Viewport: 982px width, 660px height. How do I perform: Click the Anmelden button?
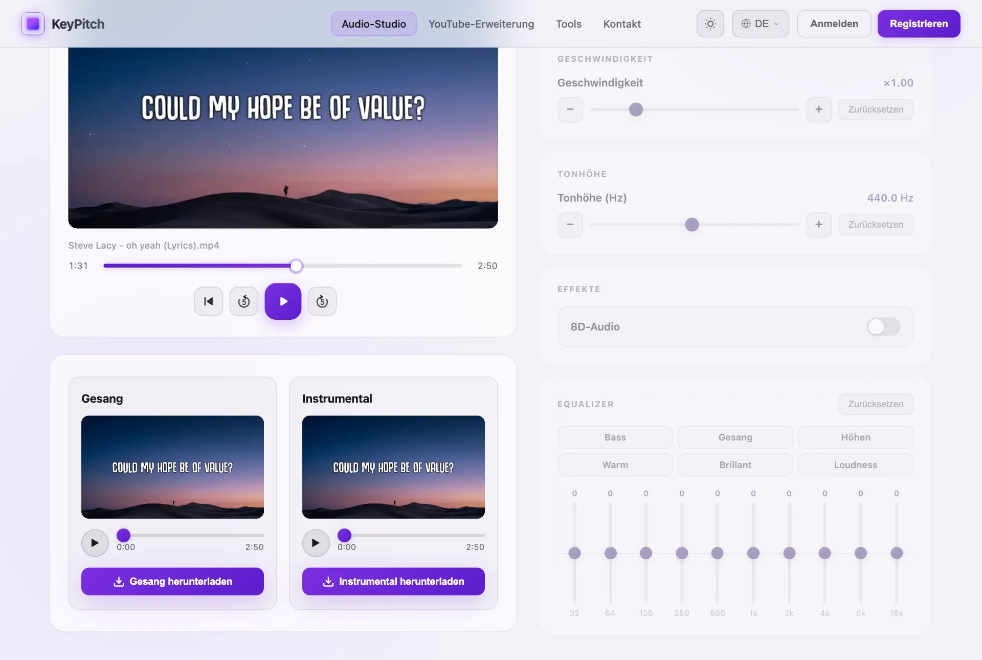pyautogui.click(x=834, y=24)
